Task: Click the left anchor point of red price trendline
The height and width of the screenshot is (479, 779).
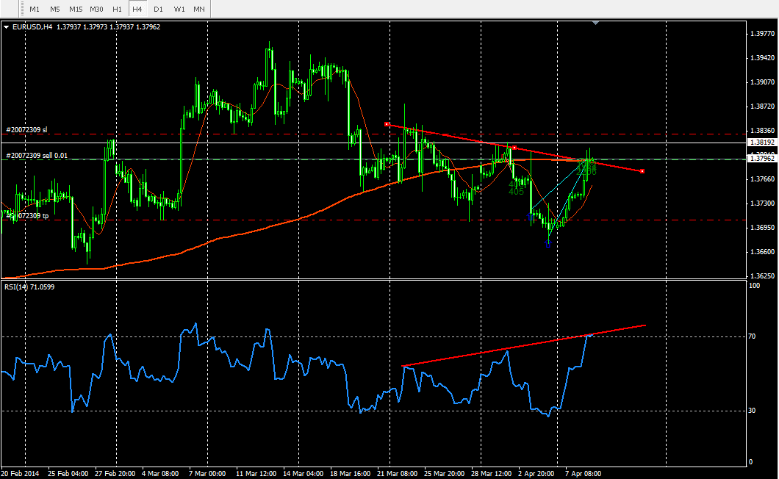Action: pos(387,124)
